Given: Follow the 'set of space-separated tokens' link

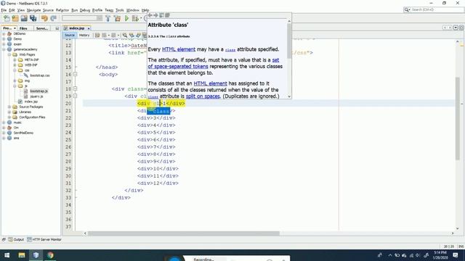Looking at the screenshot, I should pyautogui.click(x=214, y=63).
